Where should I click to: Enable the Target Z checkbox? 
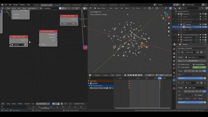point(196,95)
